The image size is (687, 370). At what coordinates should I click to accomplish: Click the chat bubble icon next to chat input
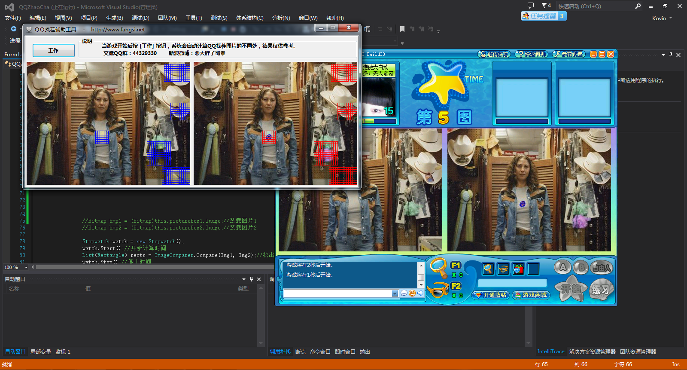click(x=404, y=293)
